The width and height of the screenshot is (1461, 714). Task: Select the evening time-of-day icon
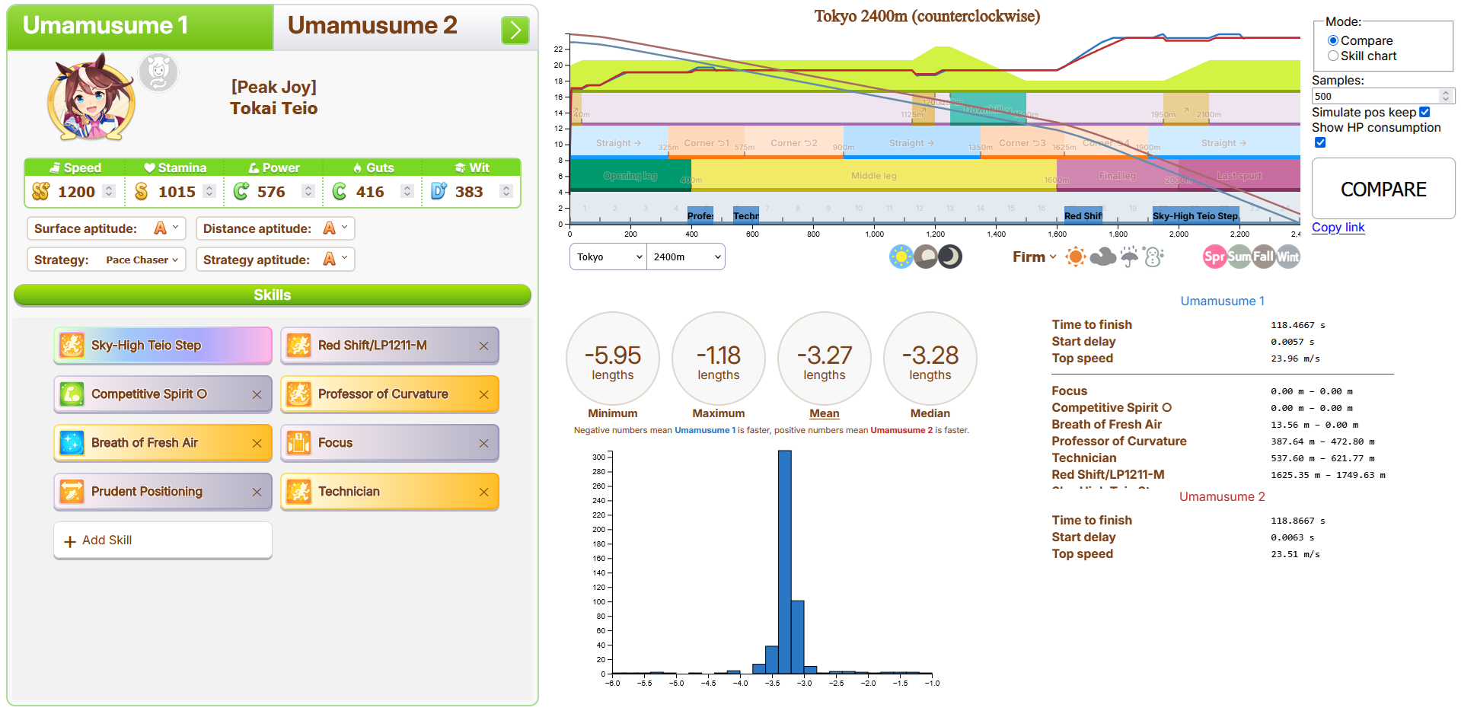[x=926, y=257]
